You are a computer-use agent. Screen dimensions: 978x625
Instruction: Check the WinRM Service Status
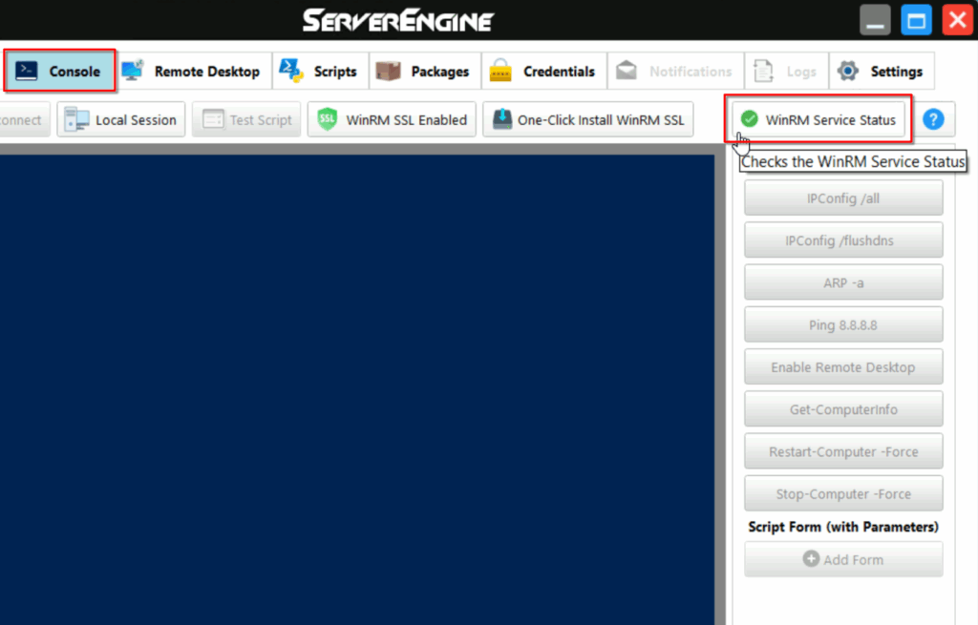click(x=819, y=119)
